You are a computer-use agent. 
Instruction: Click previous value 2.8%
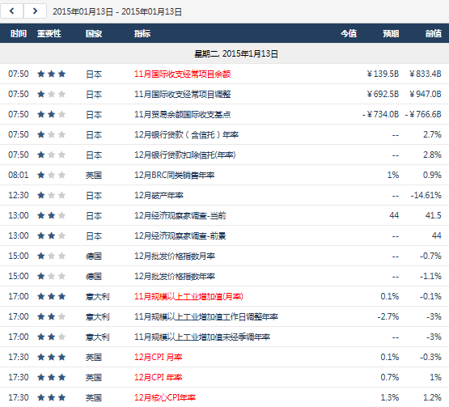pos(432,155)
